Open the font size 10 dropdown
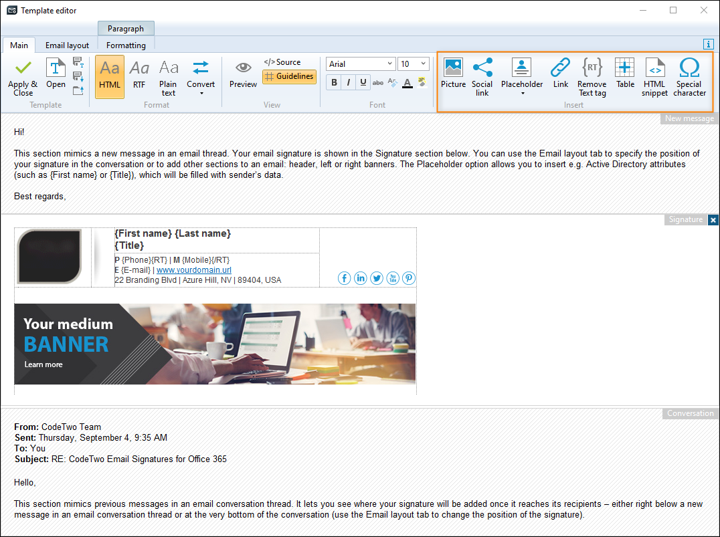The height and width of the screenshot is (537, 720). [x=414, y=64]
